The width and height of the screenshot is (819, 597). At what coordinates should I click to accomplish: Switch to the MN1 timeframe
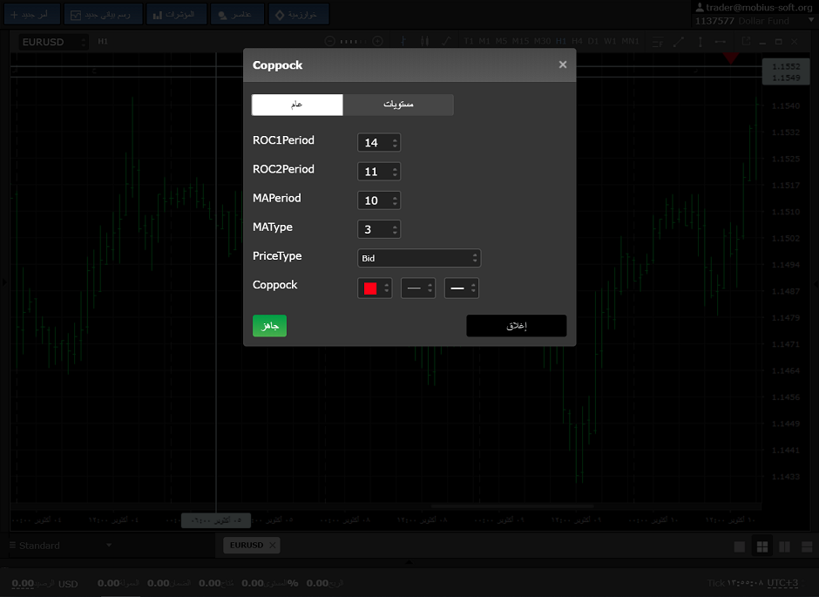point(630,41)
